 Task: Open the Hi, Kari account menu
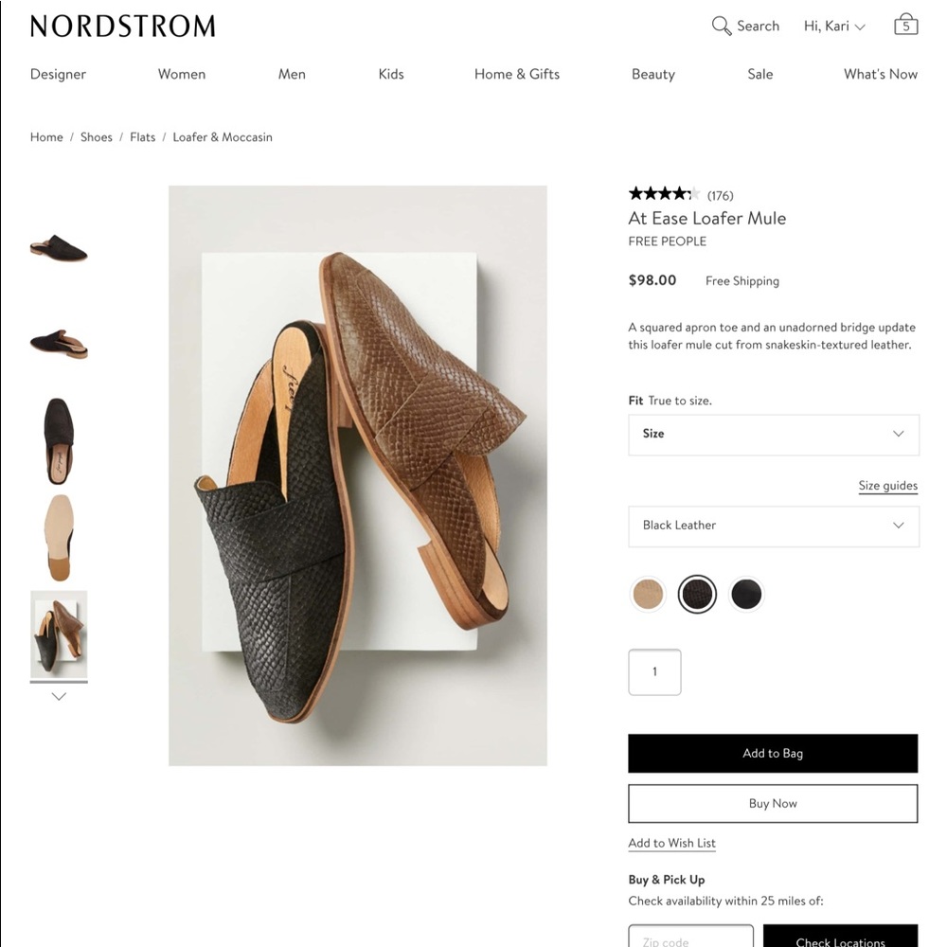point(833,26)
